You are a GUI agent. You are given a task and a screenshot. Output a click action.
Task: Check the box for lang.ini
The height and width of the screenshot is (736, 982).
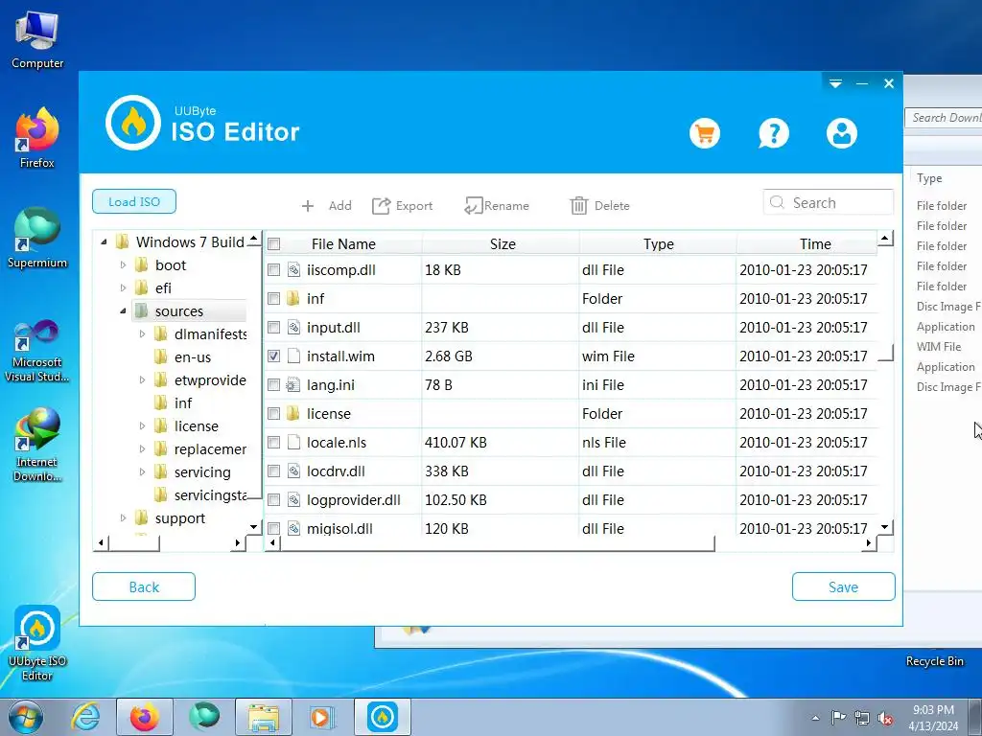pyautogui.click(x=273, y=385)
